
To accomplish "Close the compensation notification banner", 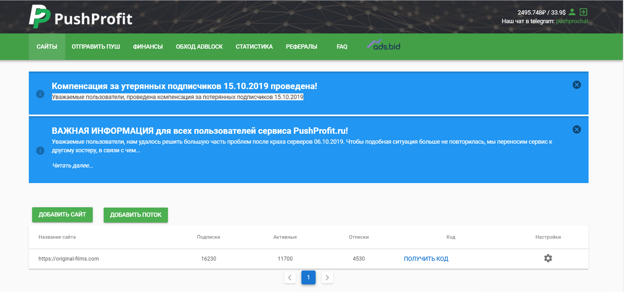I will pyautogui.click(x=577, y=85).
